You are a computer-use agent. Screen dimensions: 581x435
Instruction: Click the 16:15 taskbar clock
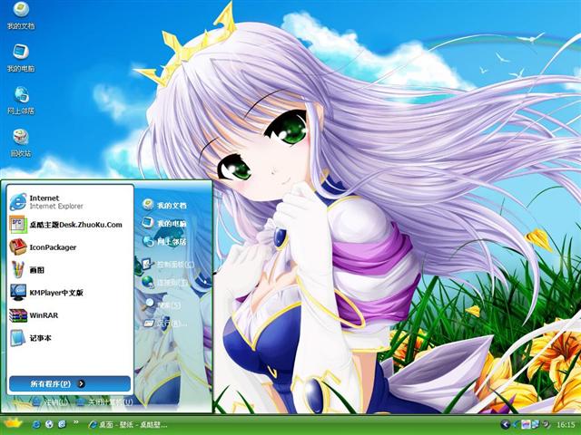point(566,425)
